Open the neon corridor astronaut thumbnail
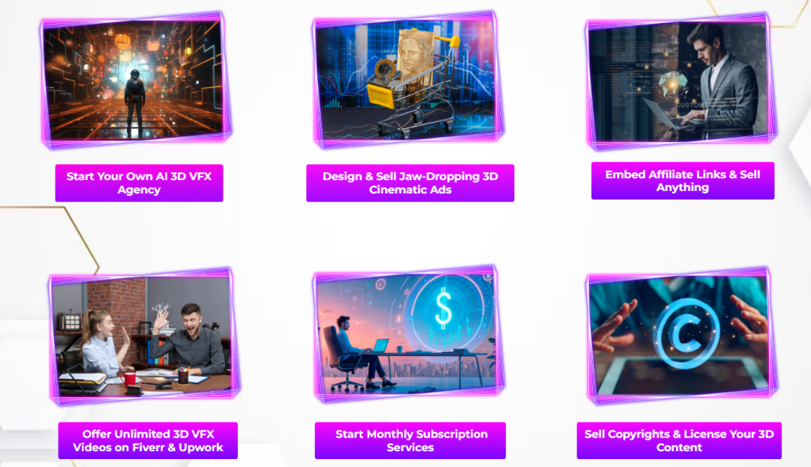 pos(136,79)
